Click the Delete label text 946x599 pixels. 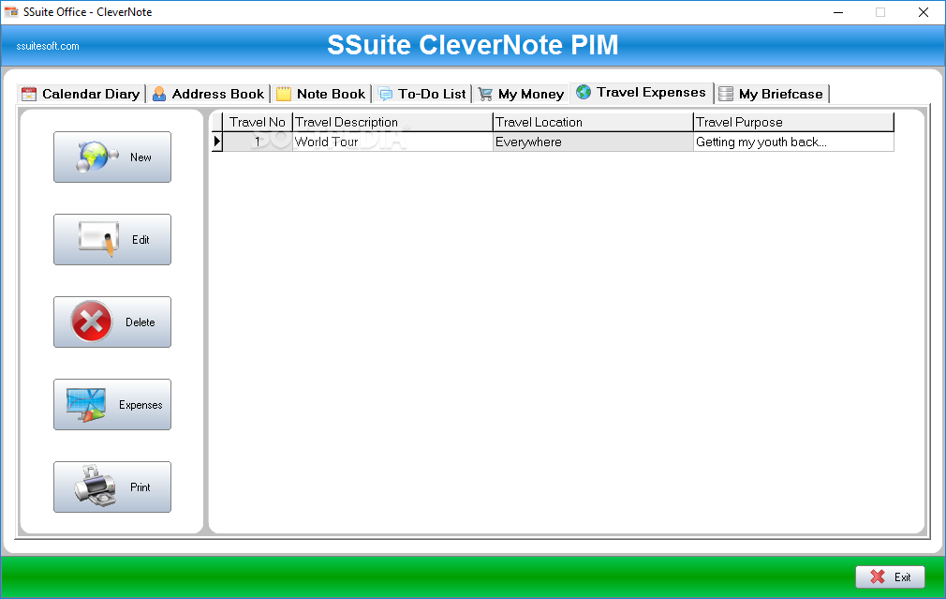140,322
